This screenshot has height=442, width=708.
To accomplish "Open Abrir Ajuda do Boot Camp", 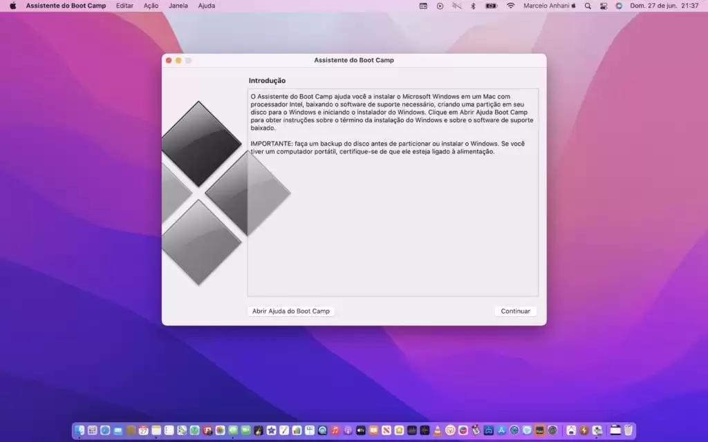I will pos(291,311).
